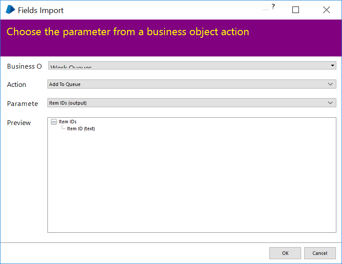Click the Preview field label
342x264 pixels.
19,123
